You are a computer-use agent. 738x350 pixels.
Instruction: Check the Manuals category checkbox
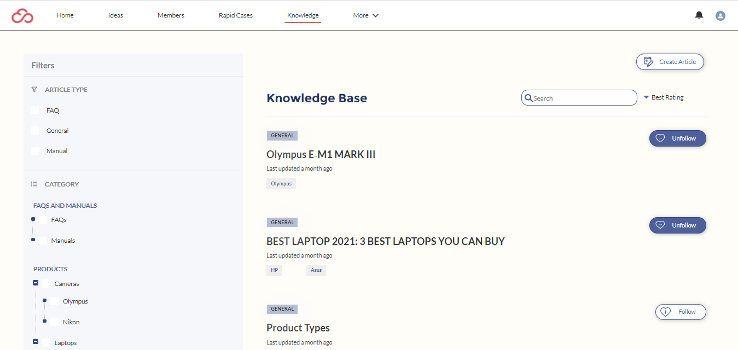43,240
